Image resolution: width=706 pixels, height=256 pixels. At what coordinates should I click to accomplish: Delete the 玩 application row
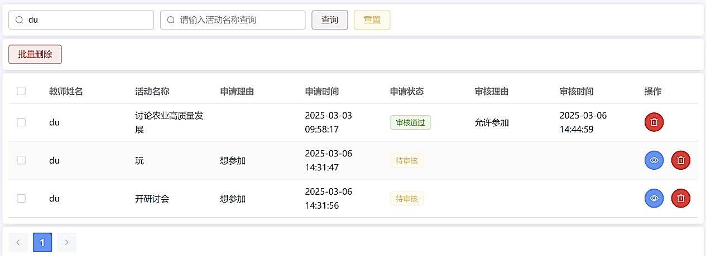(x=680, y=160)
